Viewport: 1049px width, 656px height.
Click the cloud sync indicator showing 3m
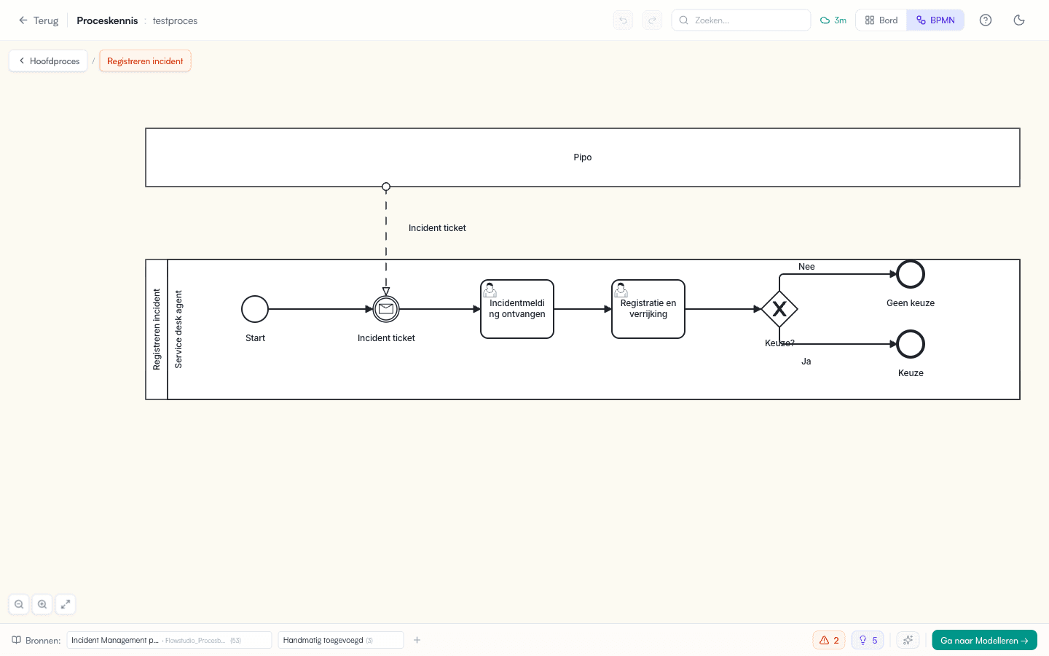(x=833, y=20)
